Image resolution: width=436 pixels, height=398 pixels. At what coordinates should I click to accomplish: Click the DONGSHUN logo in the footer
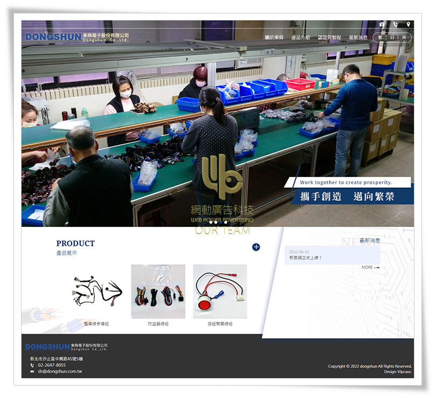[47, 347]
